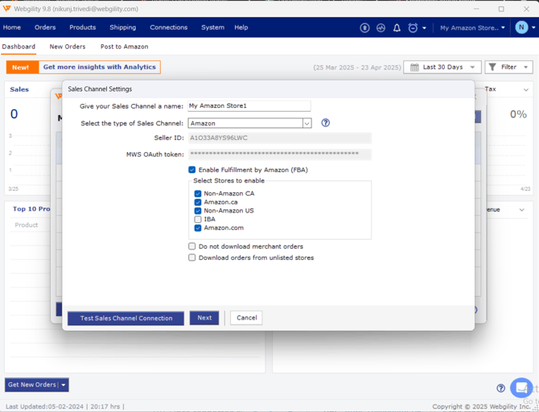Screen dimensions: 539x412
Task: Switch to the New Orders tab
Action: [68, 47]
